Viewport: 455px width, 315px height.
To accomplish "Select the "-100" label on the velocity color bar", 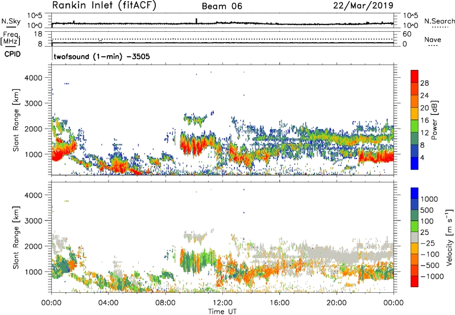I will click(x=430, y=254).
